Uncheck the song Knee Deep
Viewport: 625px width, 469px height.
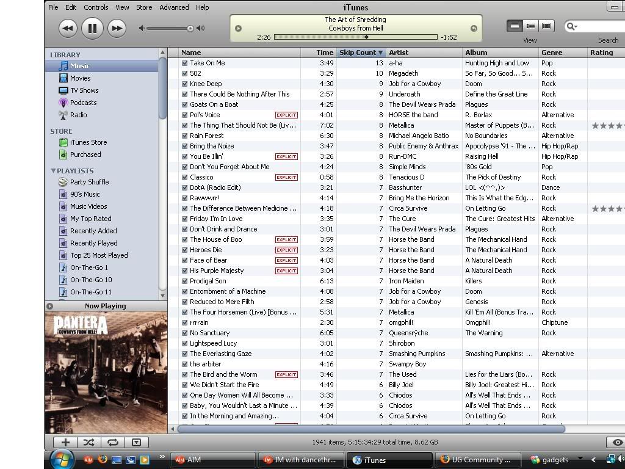coord(184,84)
